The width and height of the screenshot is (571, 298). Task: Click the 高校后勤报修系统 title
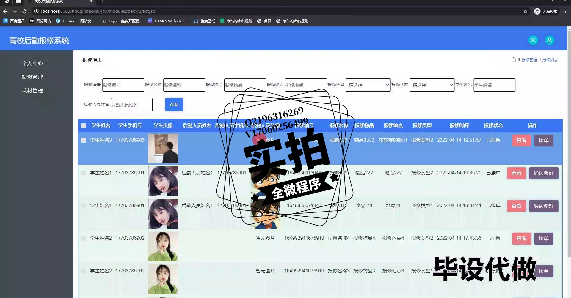[x=39, y=40]
